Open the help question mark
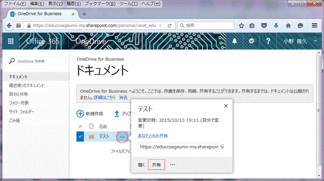This screenshot has height=181, width=324. coord(268,41)
